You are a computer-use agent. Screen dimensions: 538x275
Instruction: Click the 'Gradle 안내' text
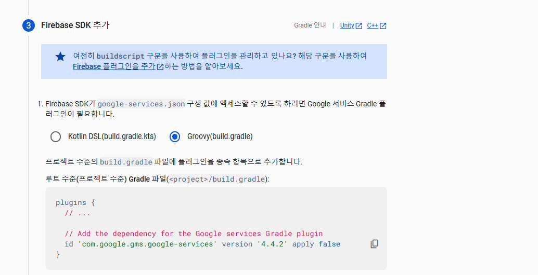click(310, 25)
